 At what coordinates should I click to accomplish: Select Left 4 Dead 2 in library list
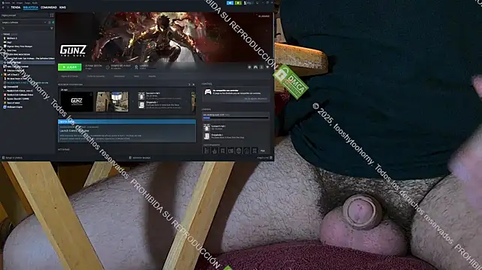(x=13, y=75)
